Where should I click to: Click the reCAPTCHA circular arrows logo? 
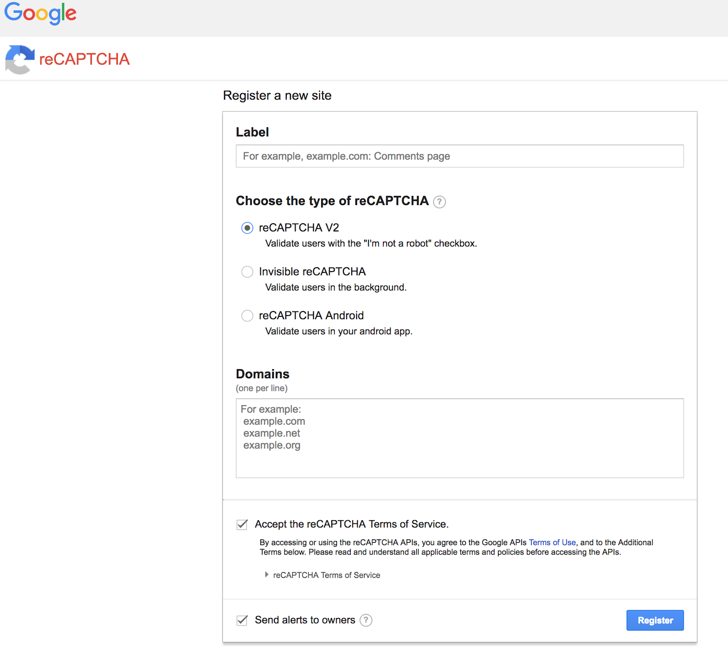click(x=20, y=59)
